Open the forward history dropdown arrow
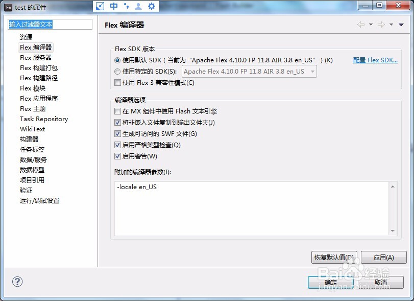The image size is (414, 301). pyautogui.click(x=392, y=25)
